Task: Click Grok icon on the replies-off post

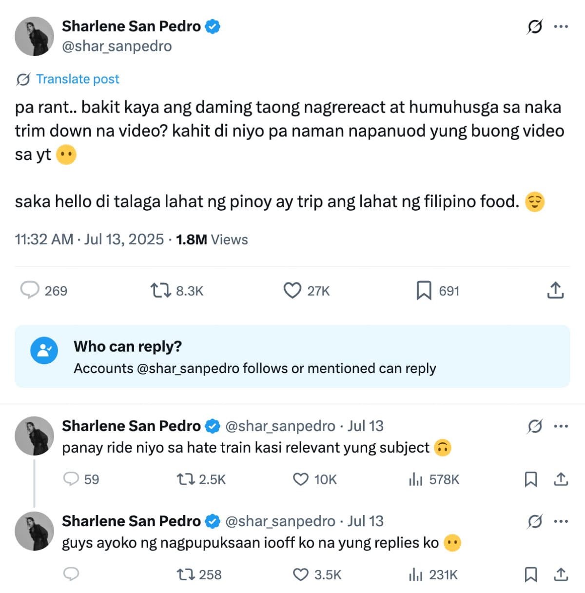Action: click(535, 522)
